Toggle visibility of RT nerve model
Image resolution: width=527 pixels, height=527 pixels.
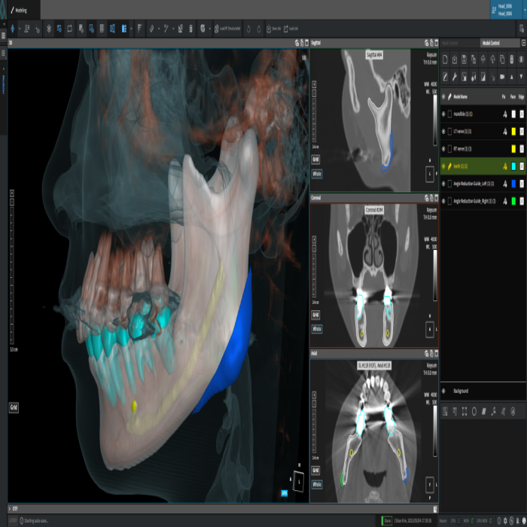443,149
